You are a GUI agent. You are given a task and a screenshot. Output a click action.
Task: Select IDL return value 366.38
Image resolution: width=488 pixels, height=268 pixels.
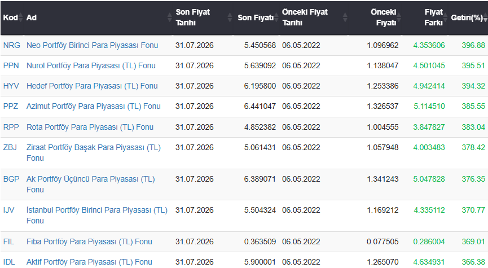[x=473, y=262]
